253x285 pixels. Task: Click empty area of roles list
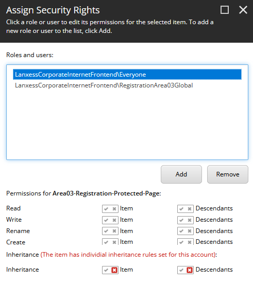127,126
